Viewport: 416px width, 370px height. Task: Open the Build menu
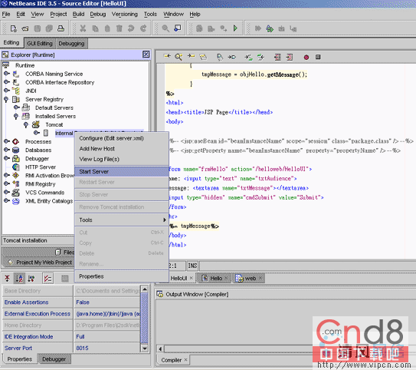click(79, 14)
